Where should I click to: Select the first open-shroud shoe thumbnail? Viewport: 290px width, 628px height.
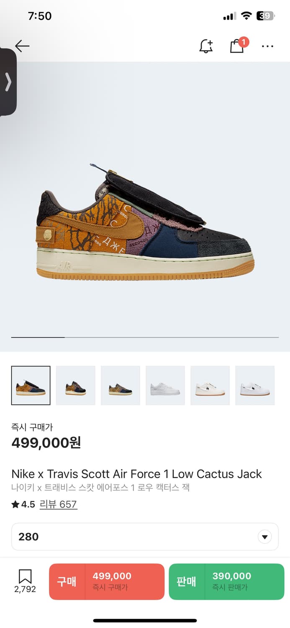pyautogui.click(x=31, y=386)
